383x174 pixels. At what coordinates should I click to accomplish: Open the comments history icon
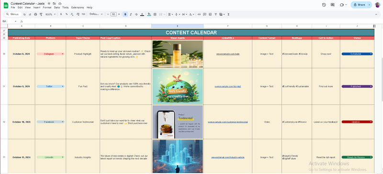click(332, 5)
